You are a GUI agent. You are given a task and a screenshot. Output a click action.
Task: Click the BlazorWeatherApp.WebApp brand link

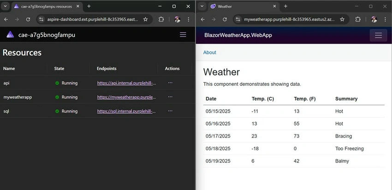pyautogui.click(x=238, y=35)
